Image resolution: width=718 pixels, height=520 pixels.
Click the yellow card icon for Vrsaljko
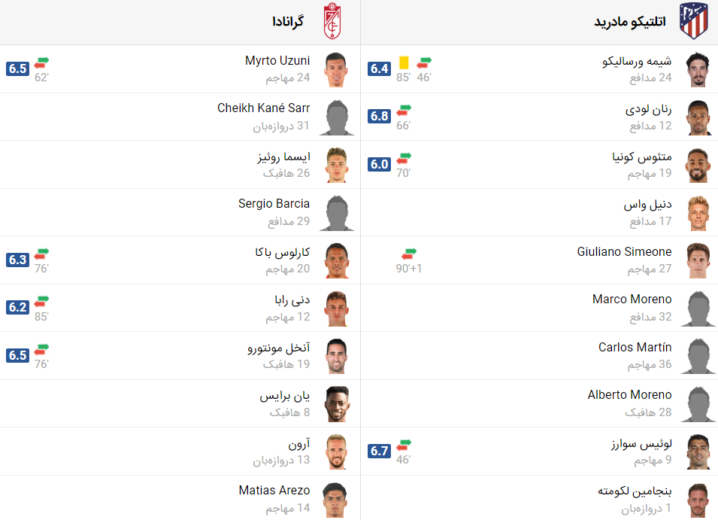click(404, 62)
